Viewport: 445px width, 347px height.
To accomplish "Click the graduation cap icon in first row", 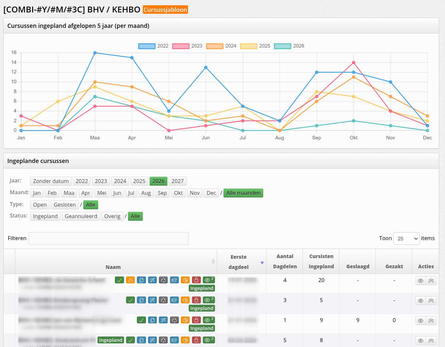I will pyautogui.click(x=174, y=280).
